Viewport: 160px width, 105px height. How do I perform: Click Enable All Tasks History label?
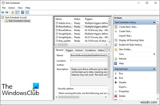click(x=130, y=45)
